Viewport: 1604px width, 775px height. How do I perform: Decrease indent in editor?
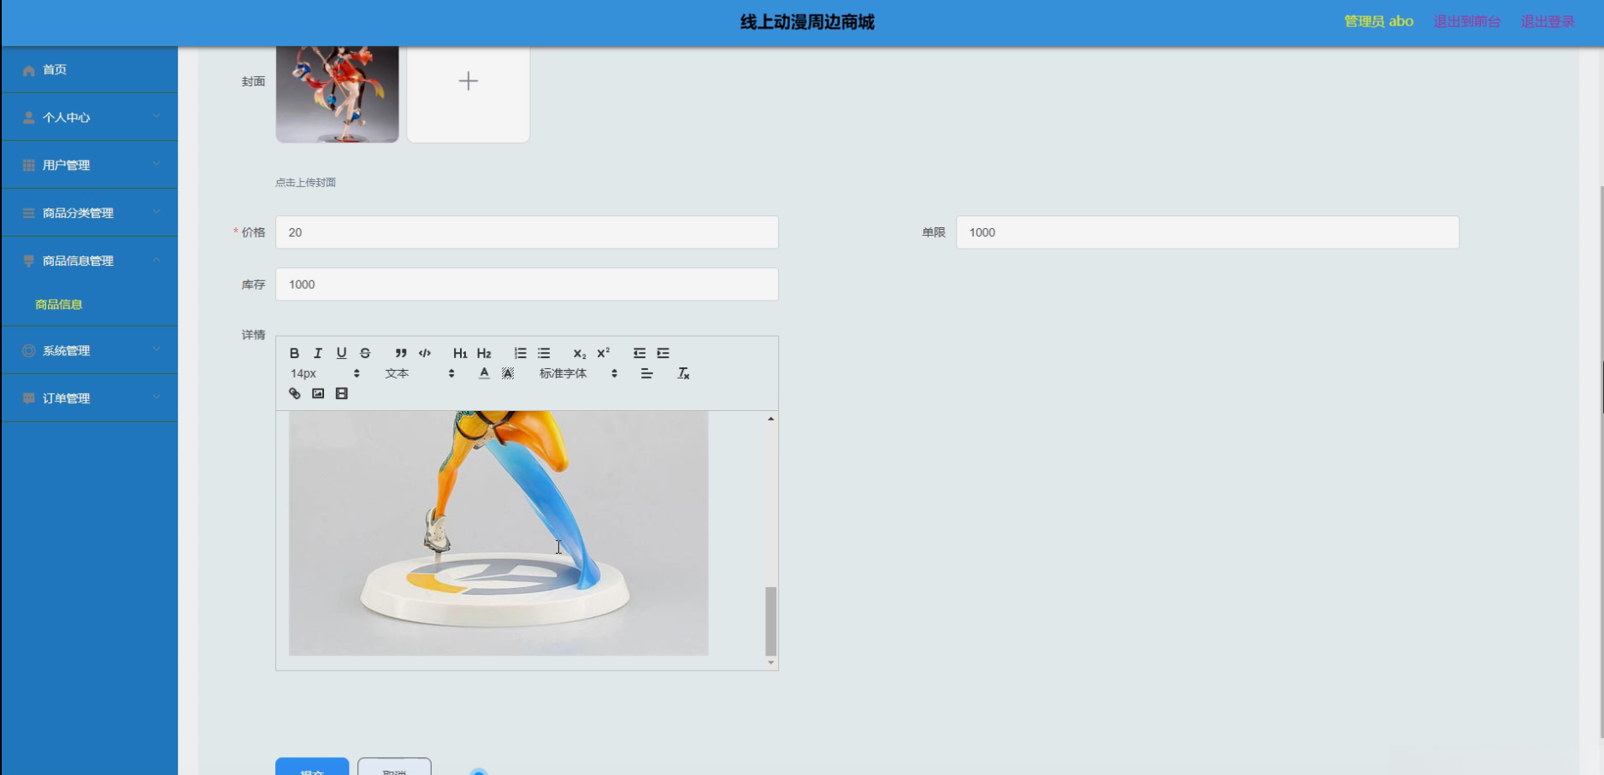coord(639,353)
